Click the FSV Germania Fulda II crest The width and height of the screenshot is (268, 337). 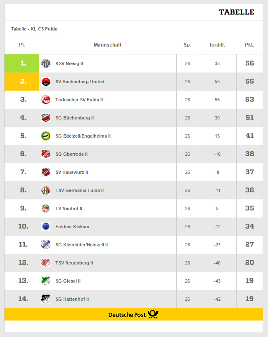46,190
